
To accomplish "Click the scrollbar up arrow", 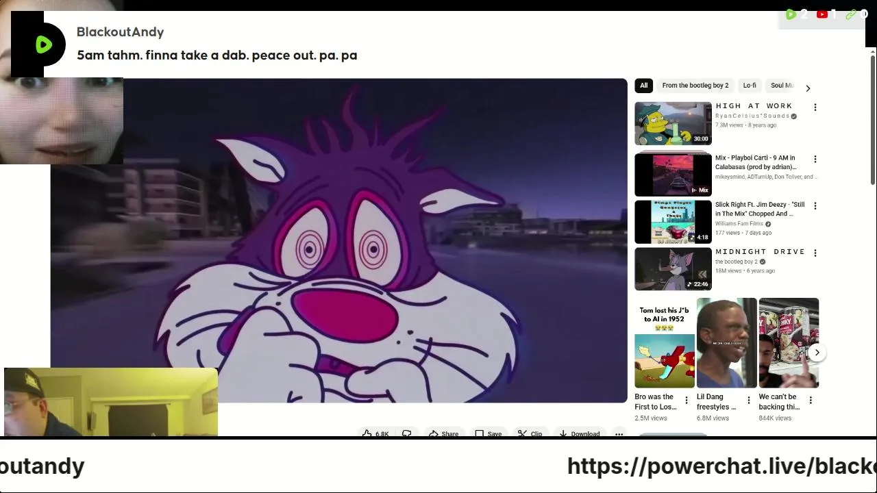I will click(x=872, y=52).
